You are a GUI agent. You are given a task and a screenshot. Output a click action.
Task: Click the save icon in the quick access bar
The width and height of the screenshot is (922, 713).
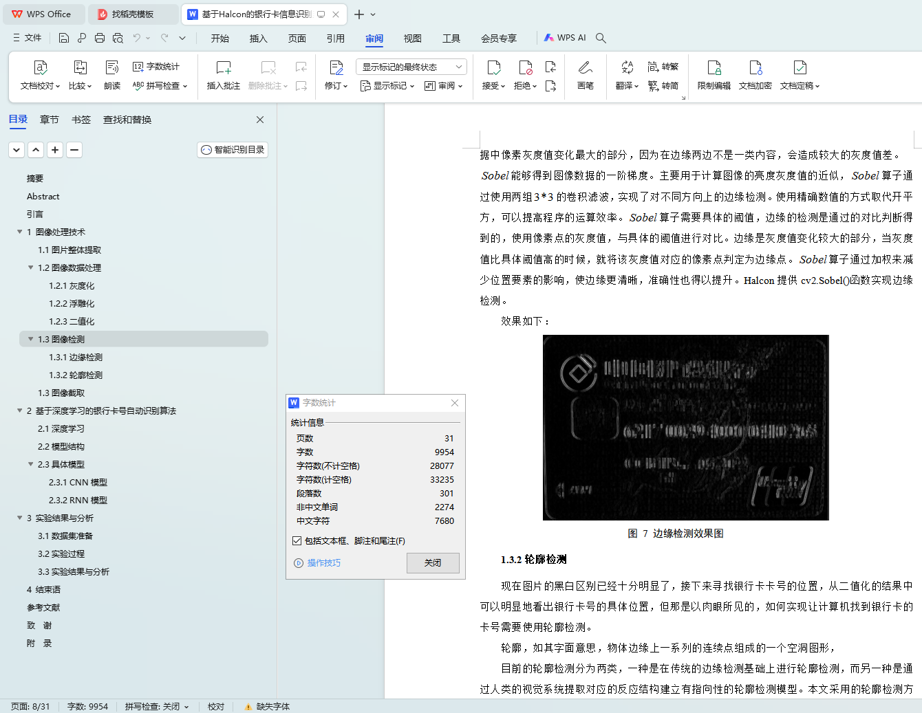coord(64,38)
